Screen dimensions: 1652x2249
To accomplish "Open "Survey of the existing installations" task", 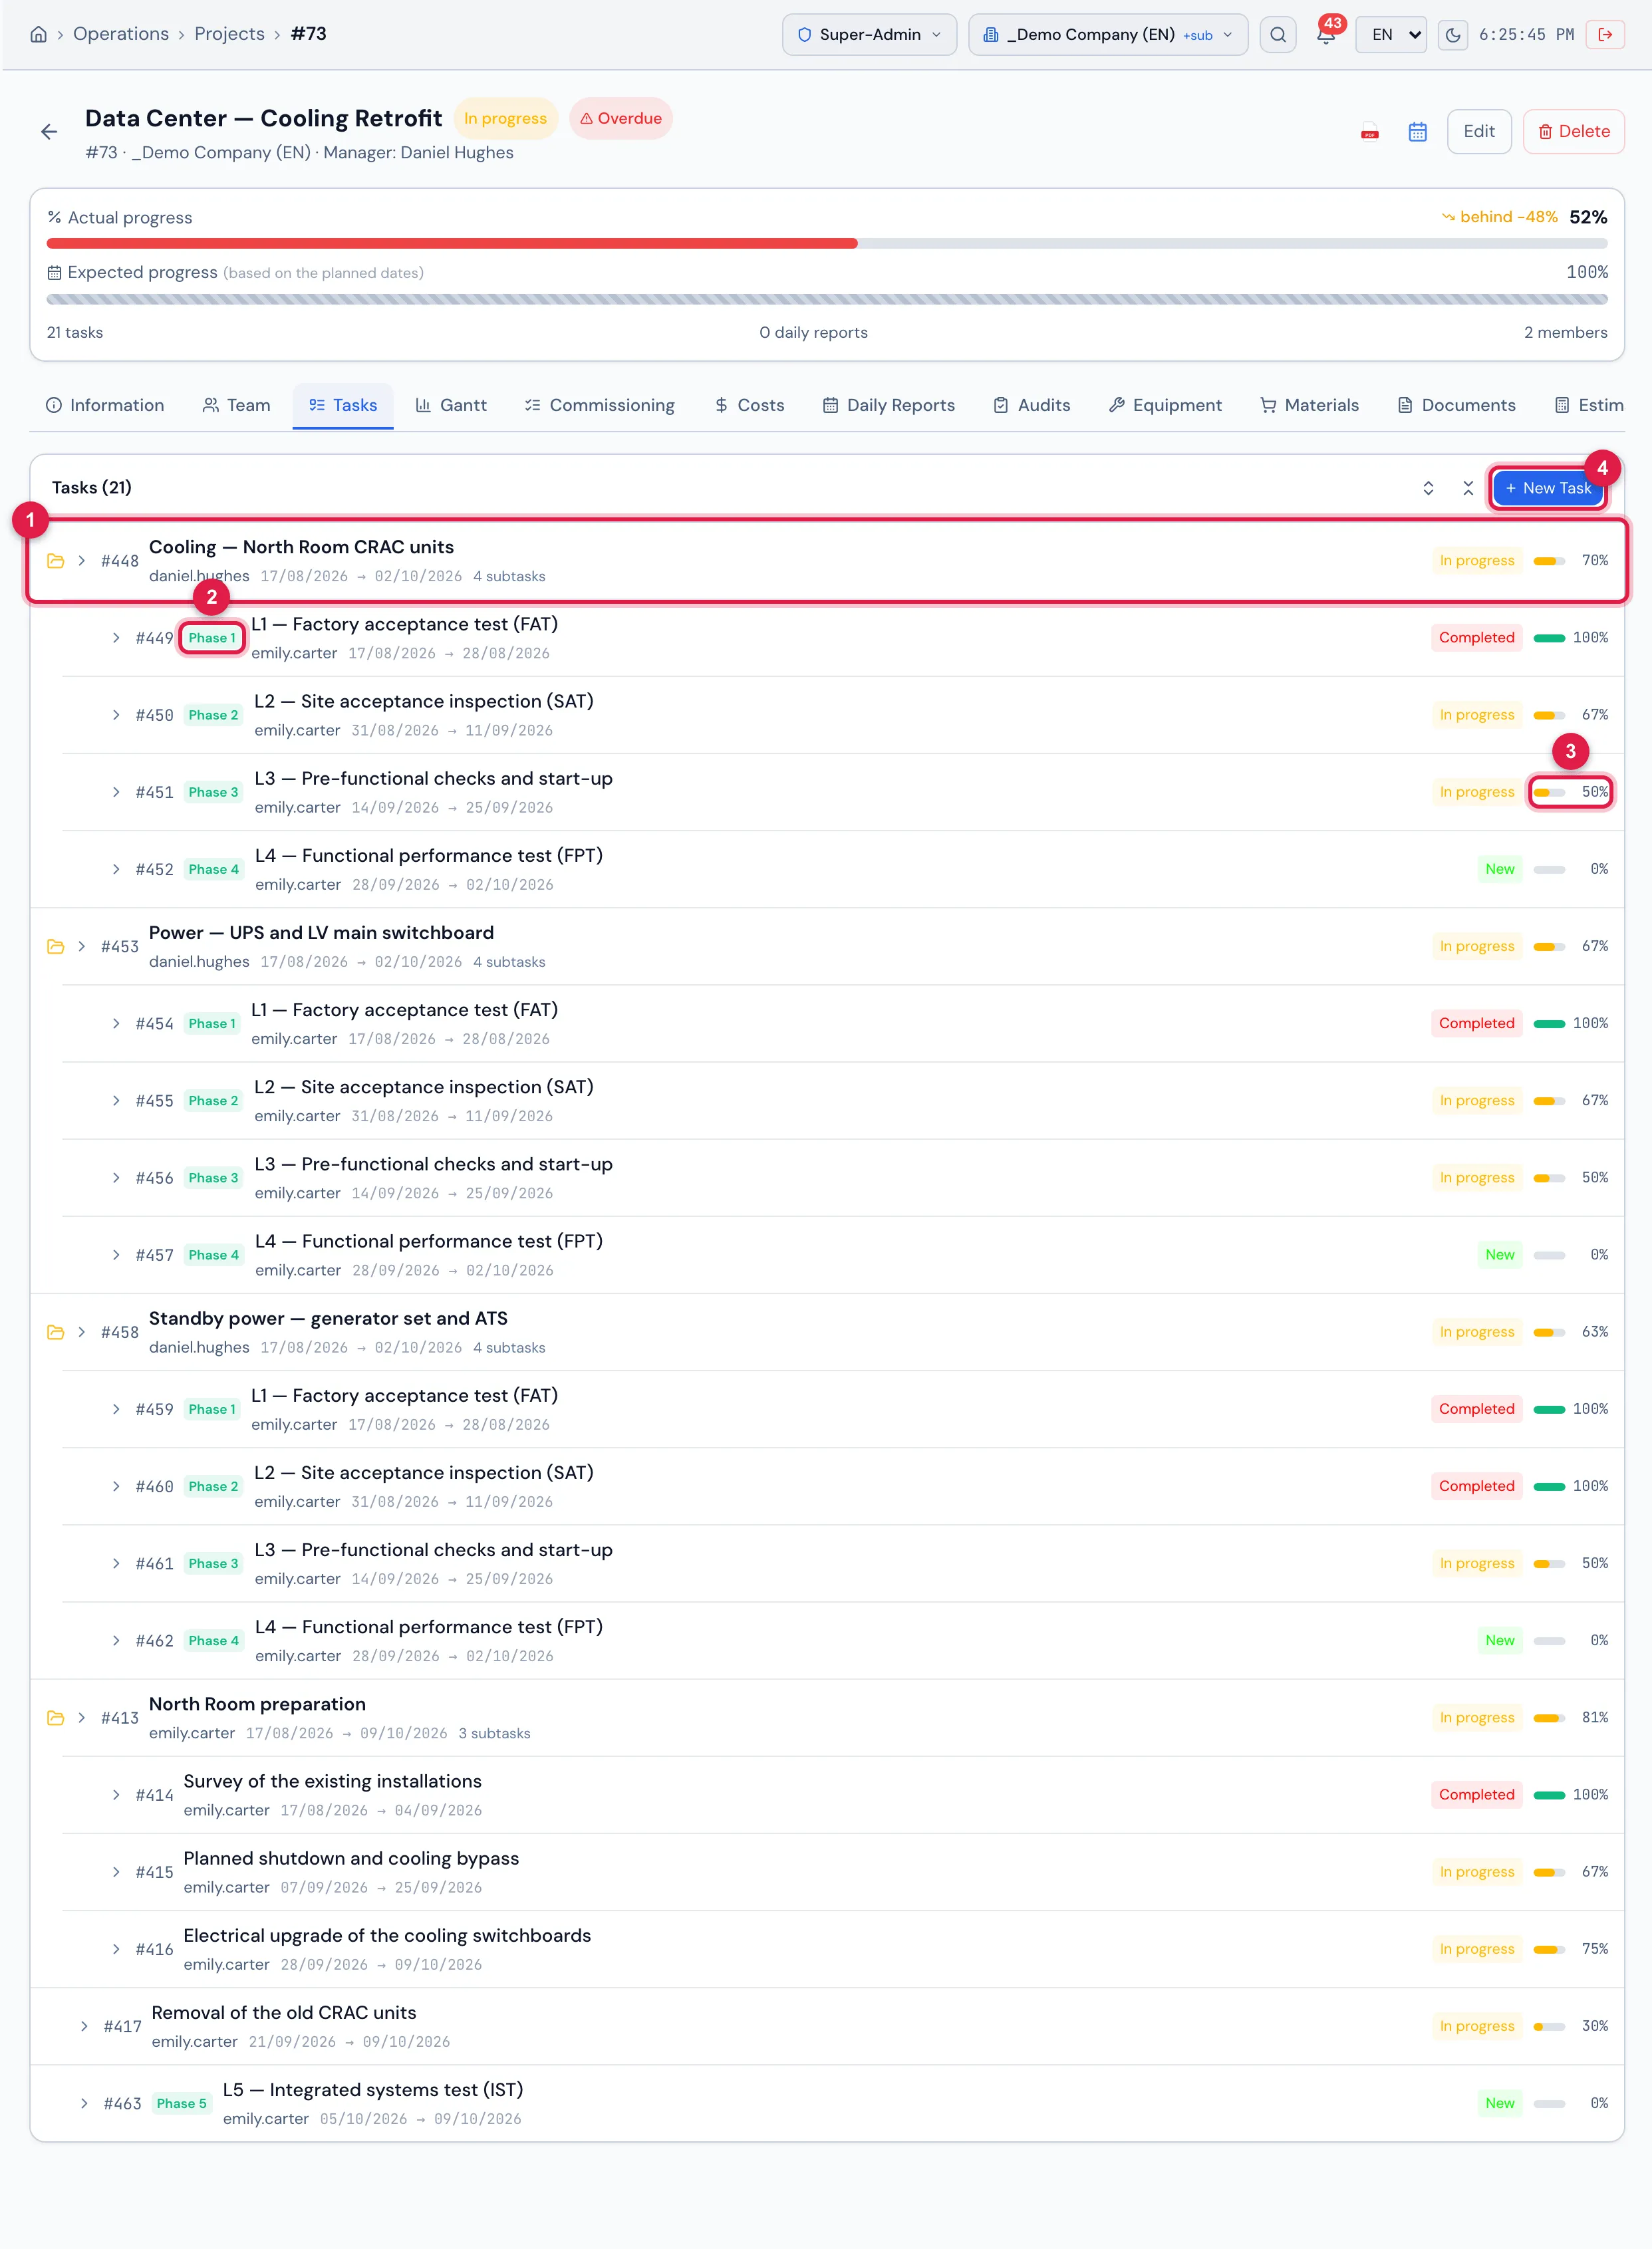I will pyautogui.click(x=332, y=1782).
